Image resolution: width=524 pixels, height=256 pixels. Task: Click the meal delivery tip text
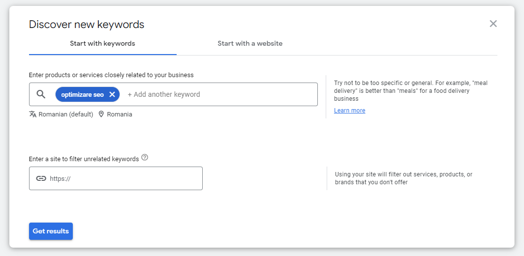(x=410, y=91)
